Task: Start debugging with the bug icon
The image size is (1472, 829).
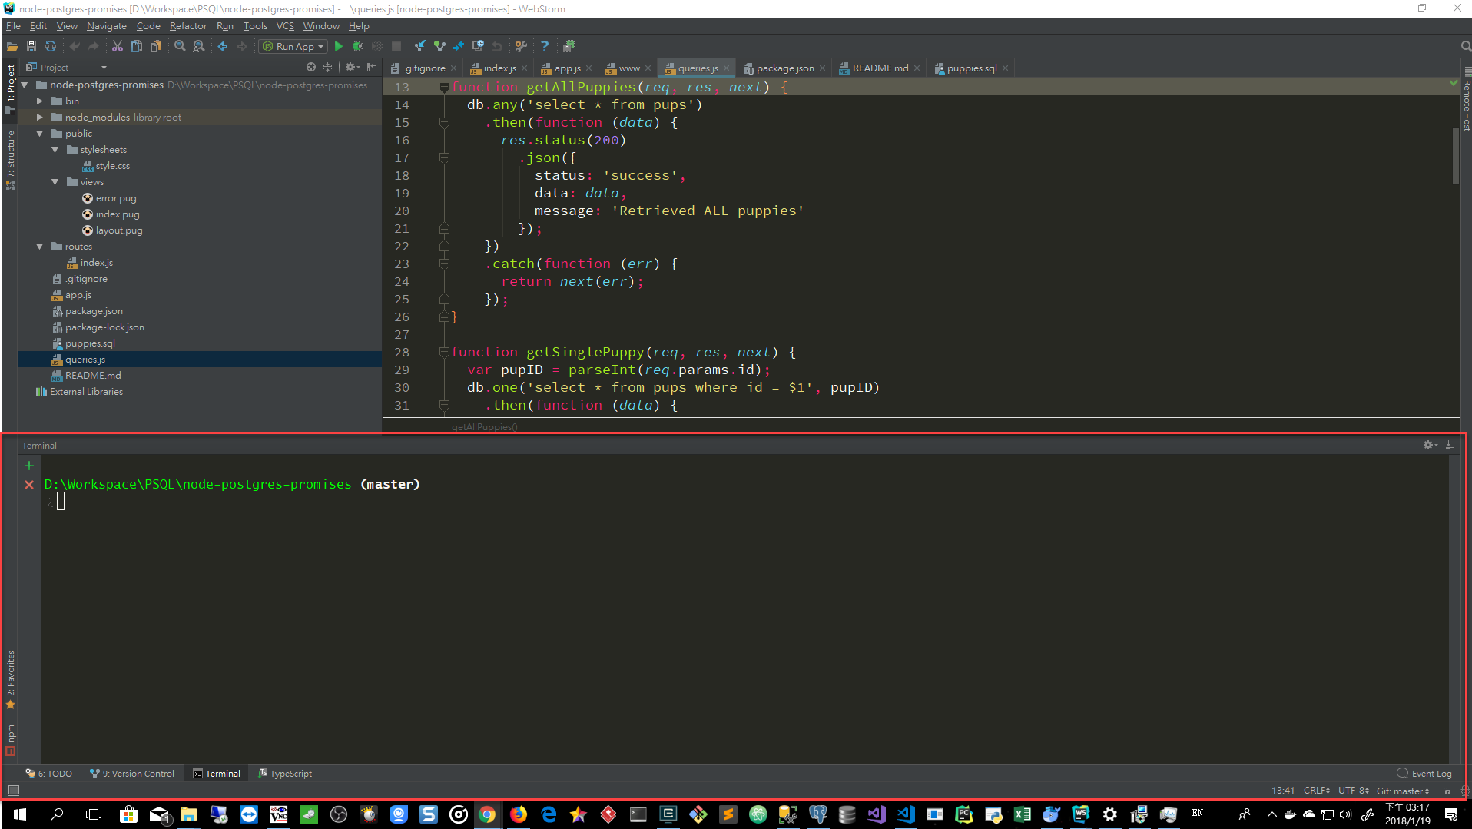Action: pyautogui.click(x=357, y=46)
